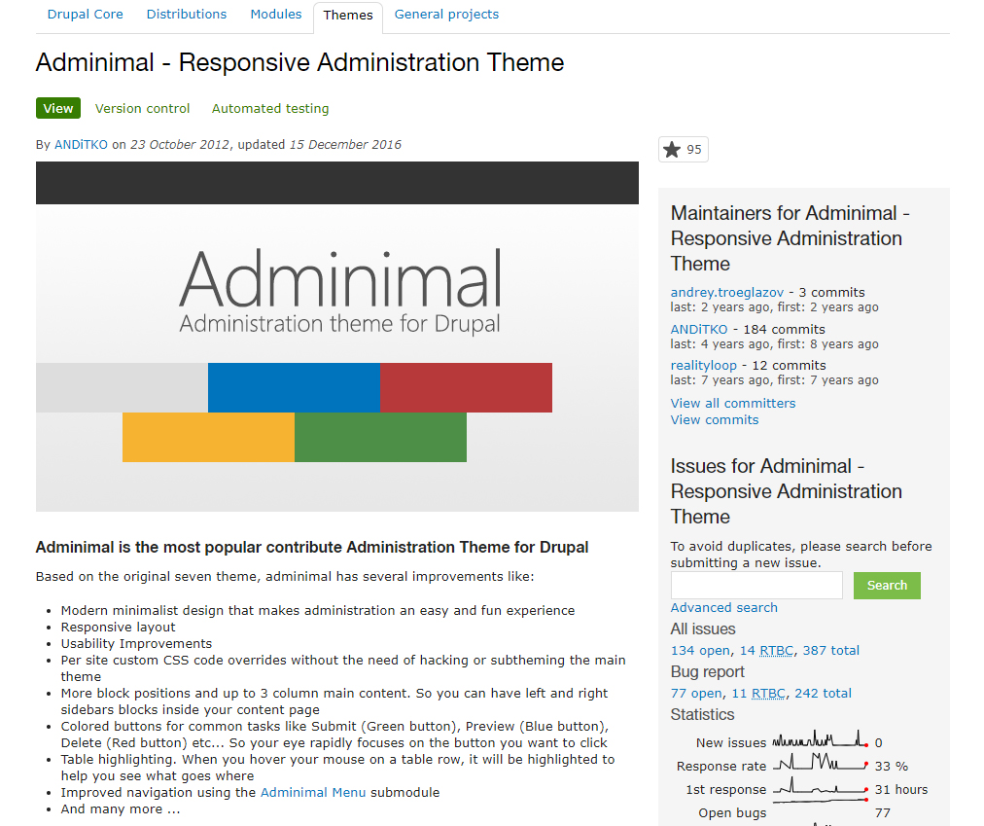Open the Automated testing tab
The width and height of the screenshot is (984, 826).
(270, 109)
